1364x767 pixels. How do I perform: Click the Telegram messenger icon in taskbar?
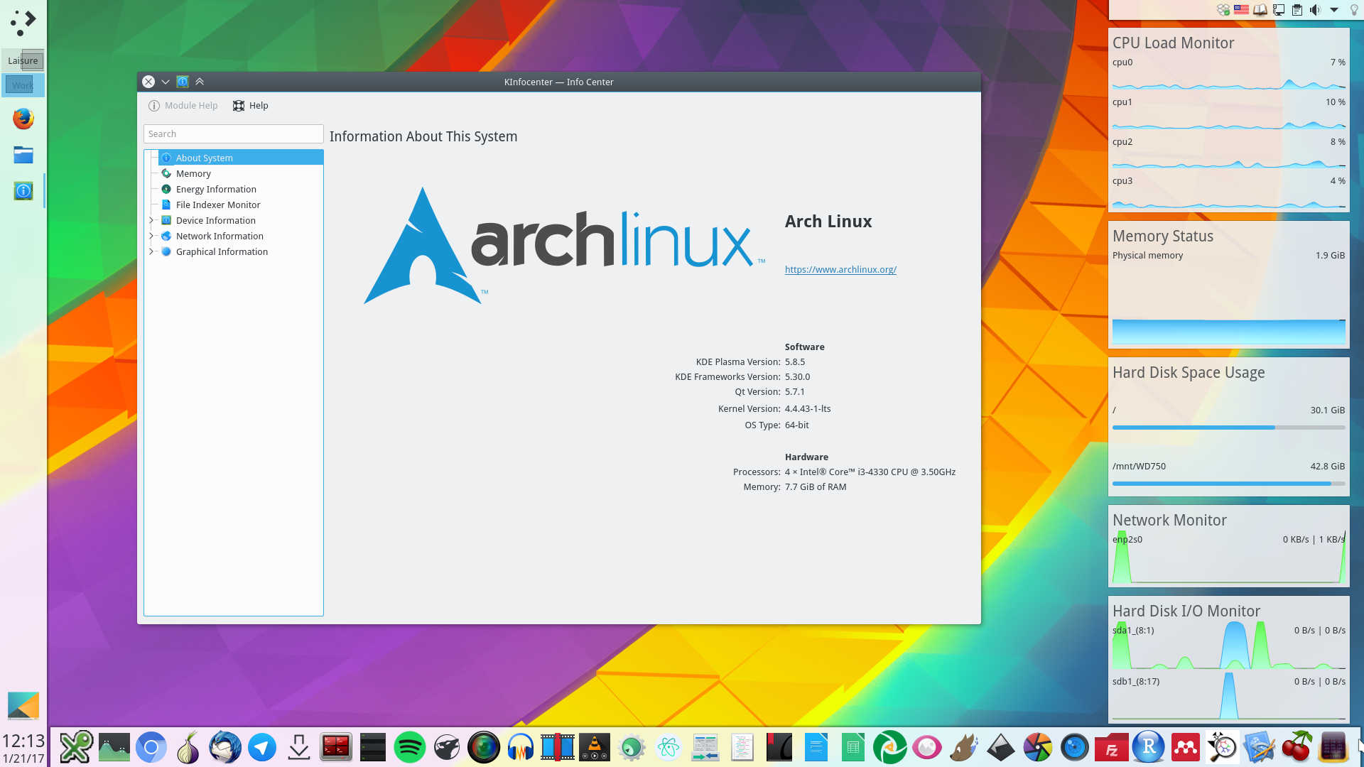(261, 747)
